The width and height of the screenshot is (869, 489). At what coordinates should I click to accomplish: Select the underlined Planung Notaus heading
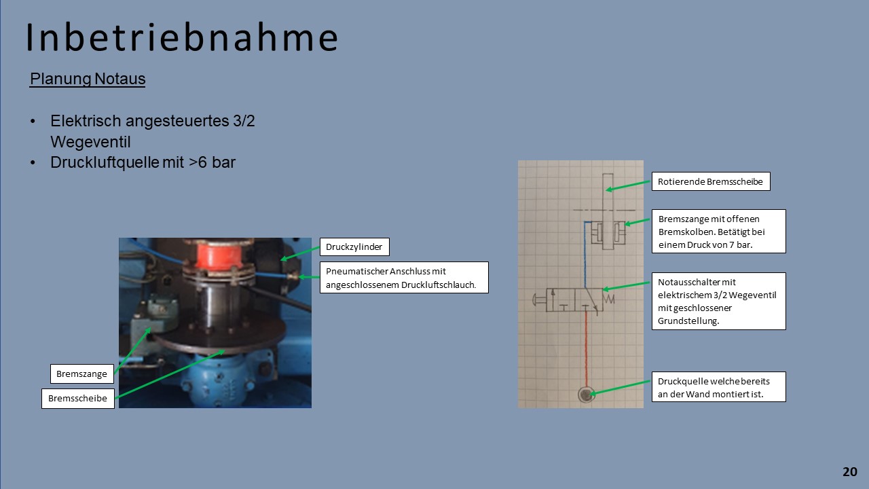click(x=88, y=79)
